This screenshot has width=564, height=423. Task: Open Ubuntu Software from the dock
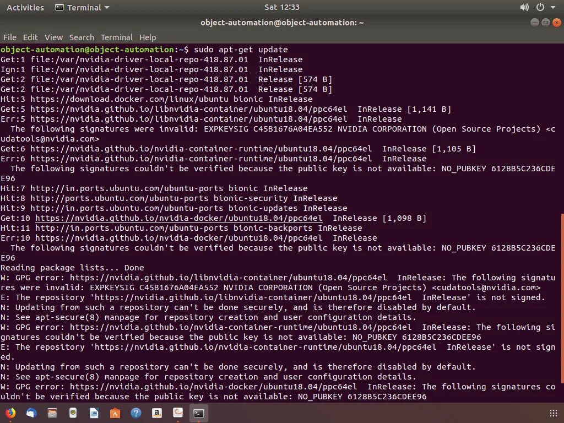pyautogui.click(x=115, y=412)
